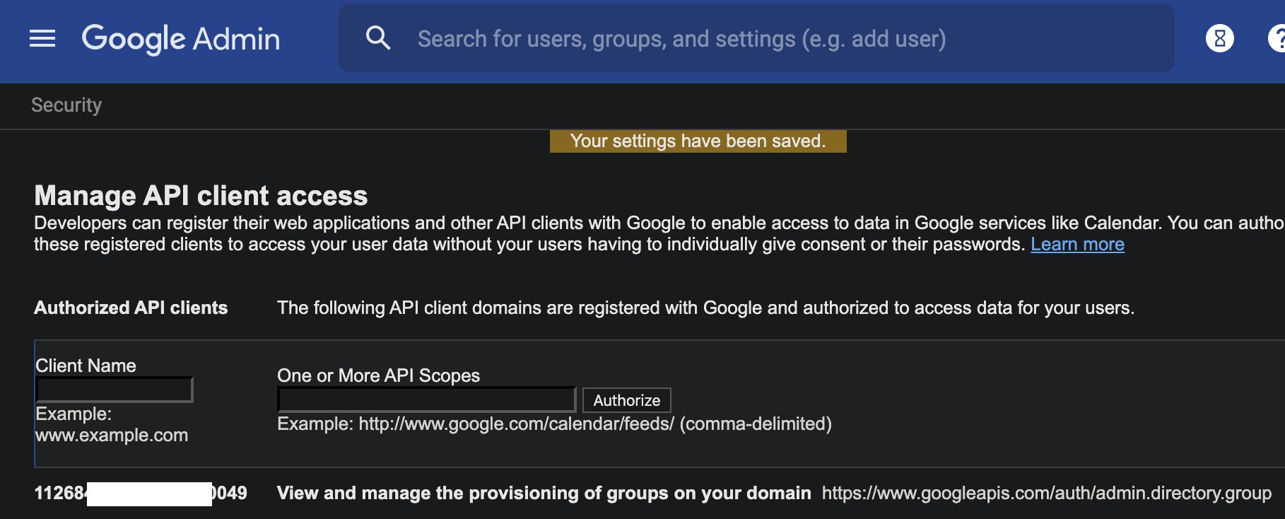1285x519 pixels.
Task: Focus the search users and settings field
Action: tap(756, 38)
